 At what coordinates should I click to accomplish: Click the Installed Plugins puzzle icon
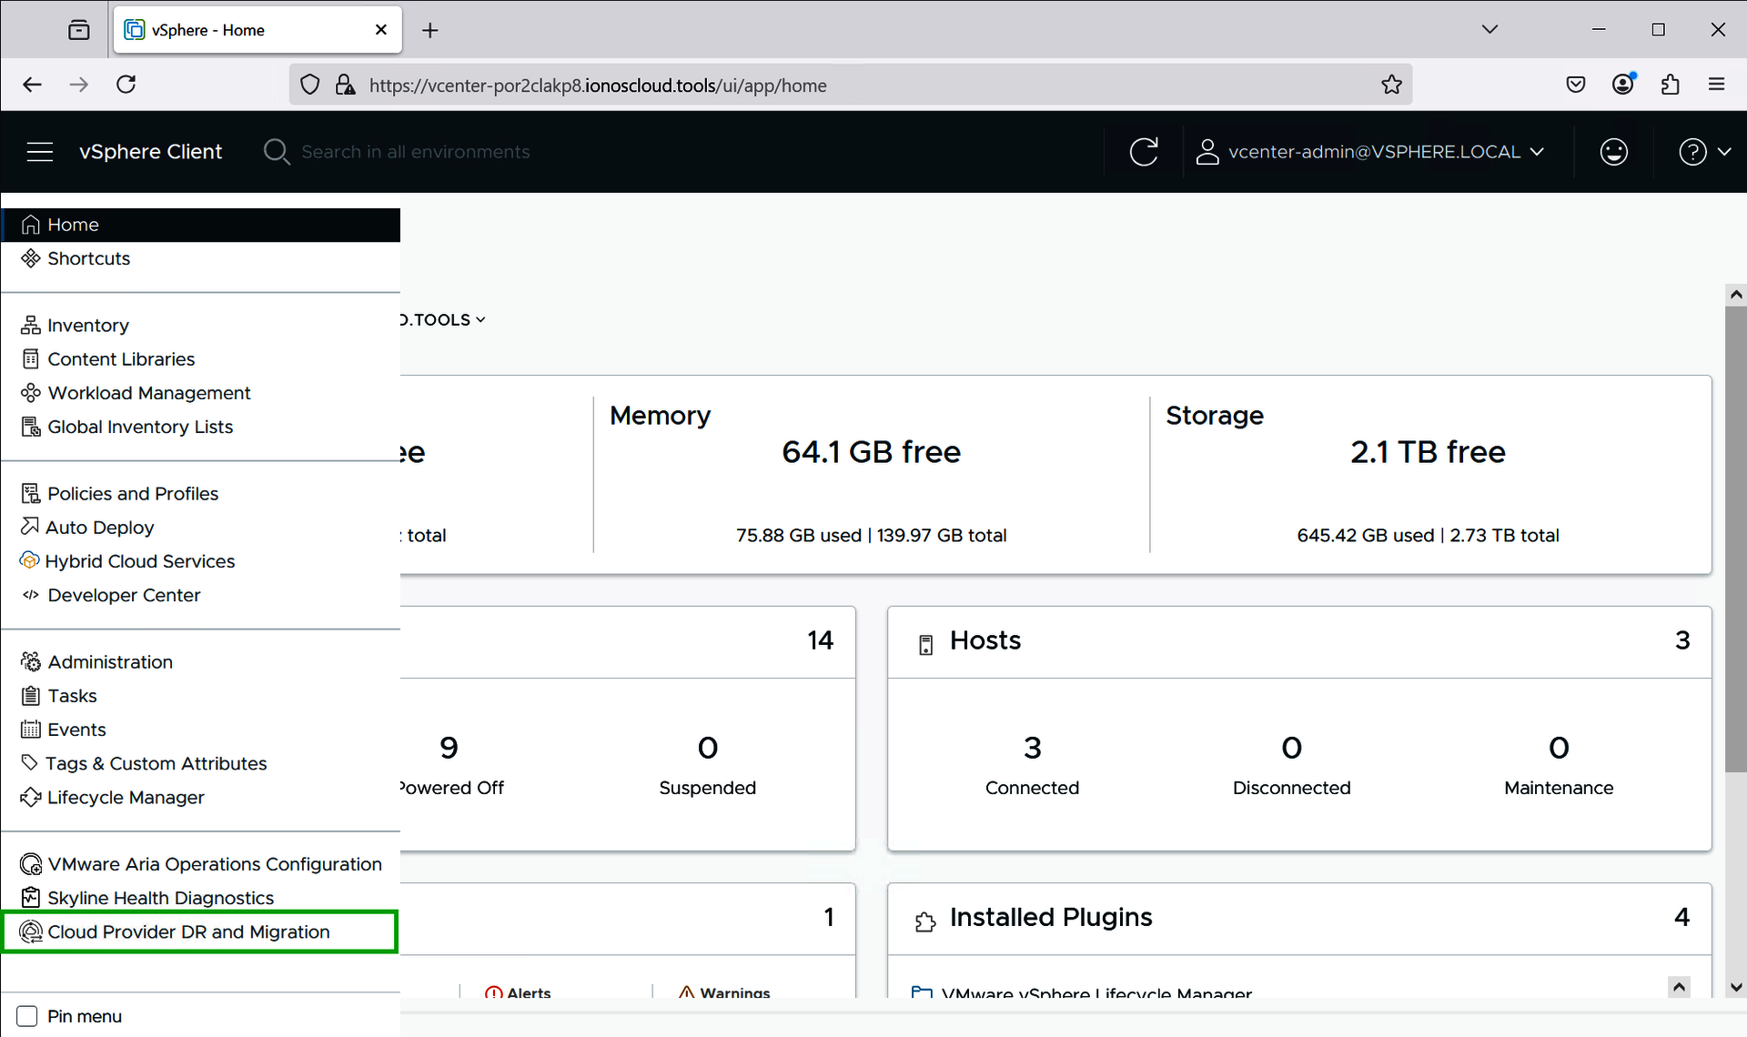pos(925,921)
